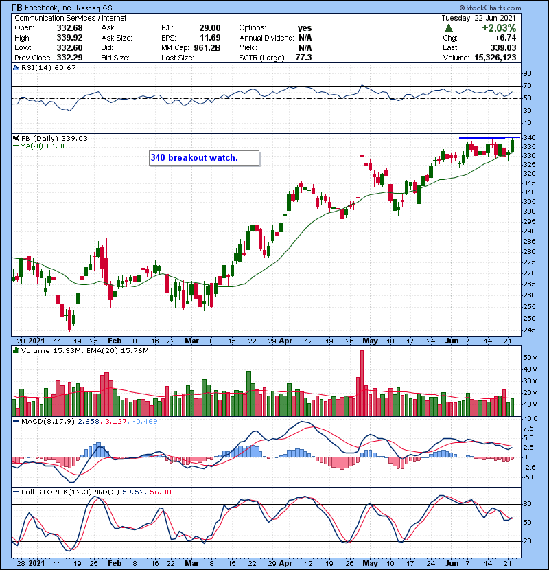Viewport: 549px width, 570px height.
Task: Click the 2021 label on bottom date axis
Action: 36,563
